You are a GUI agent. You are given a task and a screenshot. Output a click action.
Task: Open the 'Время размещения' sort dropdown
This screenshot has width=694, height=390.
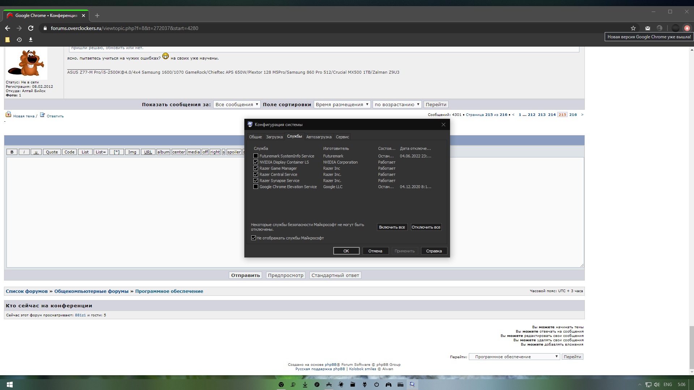coord(342,104)
